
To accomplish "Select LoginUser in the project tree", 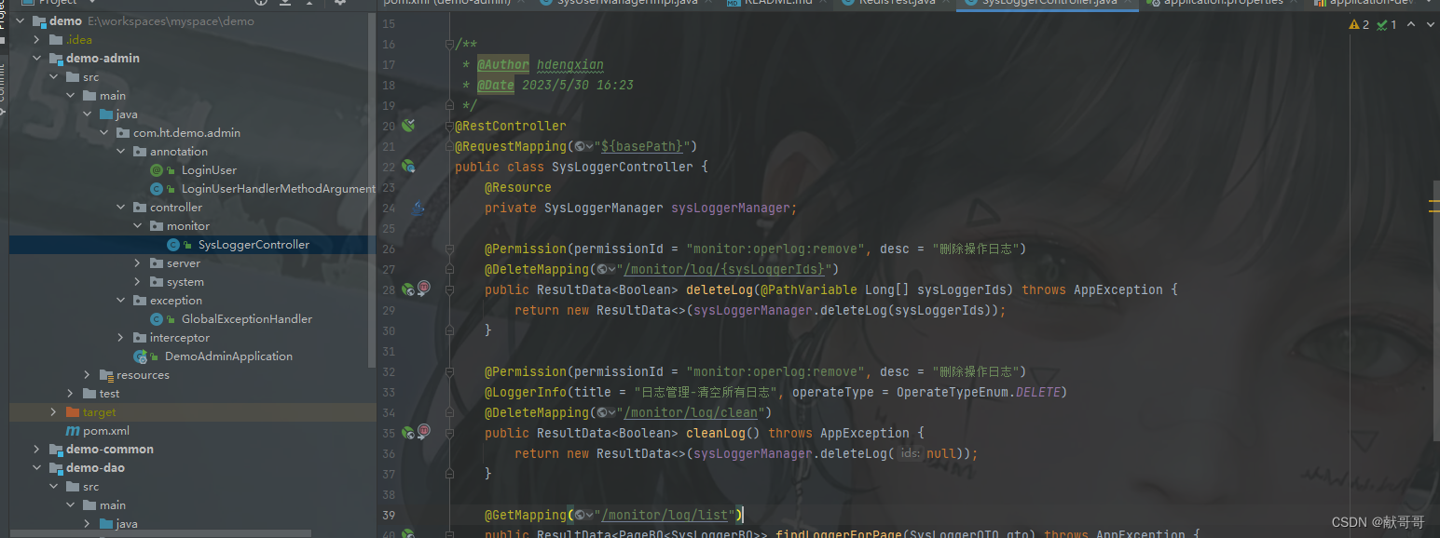I will (209, 170).
